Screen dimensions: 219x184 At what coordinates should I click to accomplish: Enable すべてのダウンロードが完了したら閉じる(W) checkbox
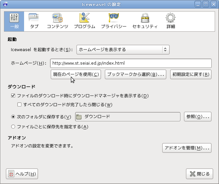19,105
